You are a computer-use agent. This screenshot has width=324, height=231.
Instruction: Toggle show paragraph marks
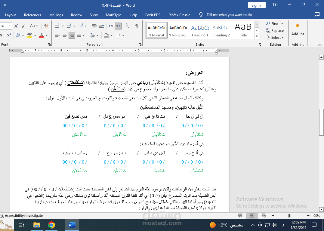tap(137, 26)
